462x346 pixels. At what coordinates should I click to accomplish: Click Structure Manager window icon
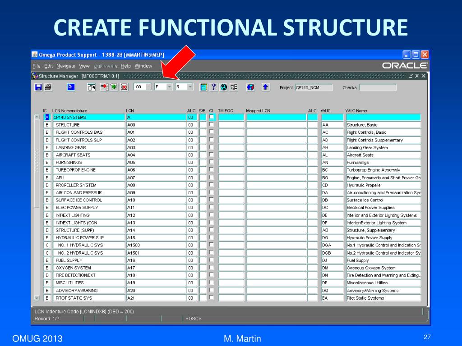pyautogui.click(x=35, y=76)
